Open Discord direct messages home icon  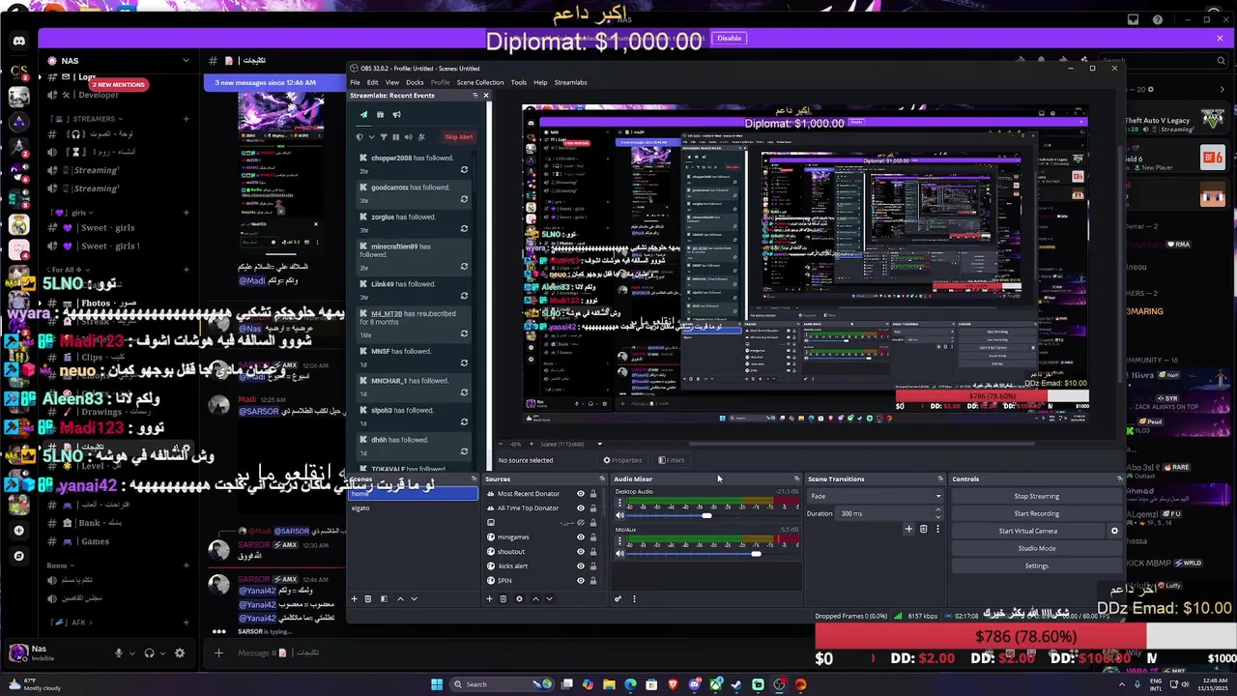[x=18, y=41]
